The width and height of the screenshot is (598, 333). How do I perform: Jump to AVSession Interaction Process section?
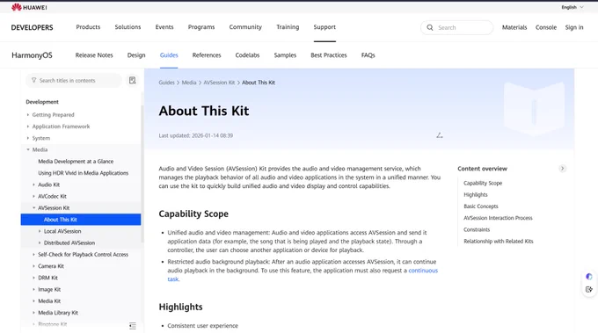coord(498,218)
